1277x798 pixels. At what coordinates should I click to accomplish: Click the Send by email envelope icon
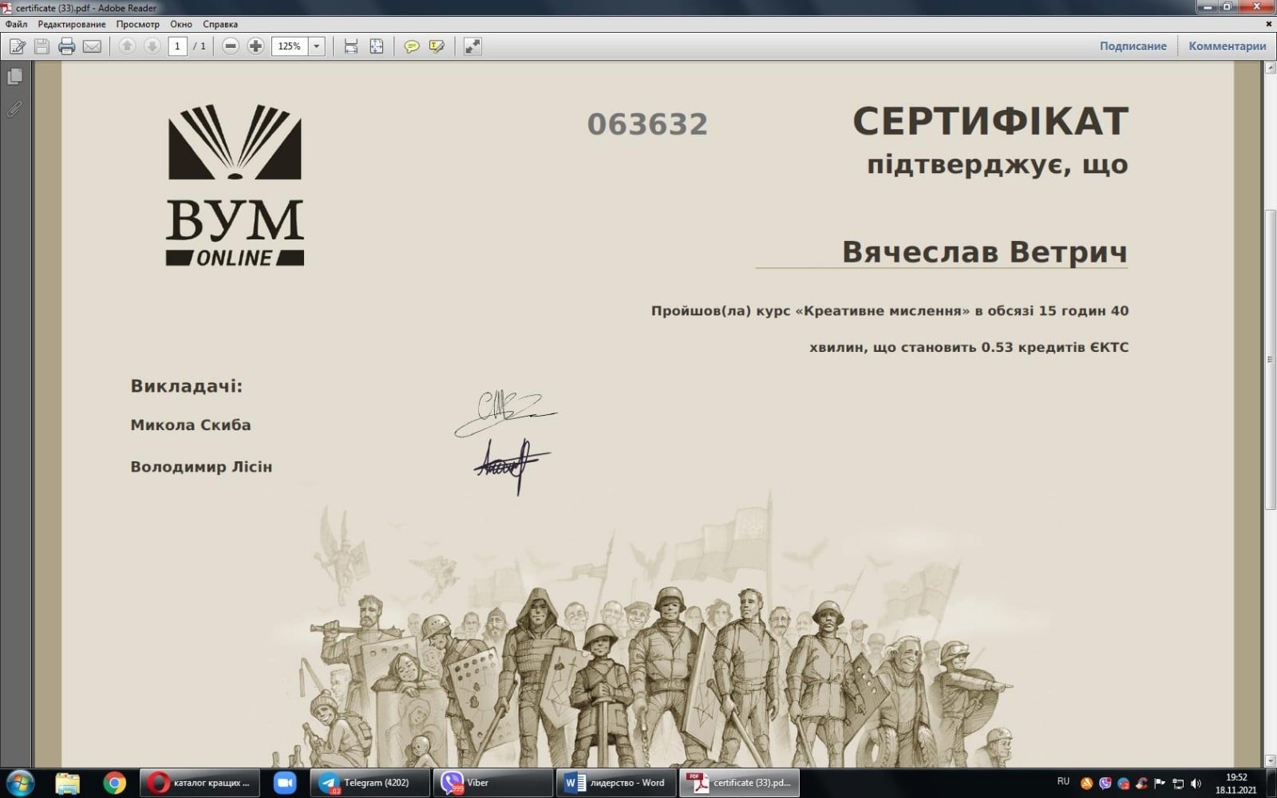point(93,46)
